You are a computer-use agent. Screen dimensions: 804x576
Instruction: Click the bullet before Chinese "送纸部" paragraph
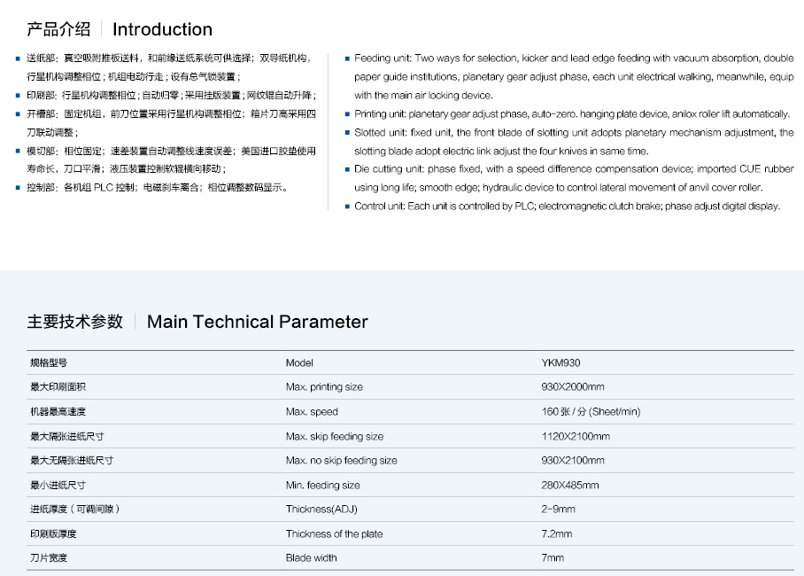18,58
